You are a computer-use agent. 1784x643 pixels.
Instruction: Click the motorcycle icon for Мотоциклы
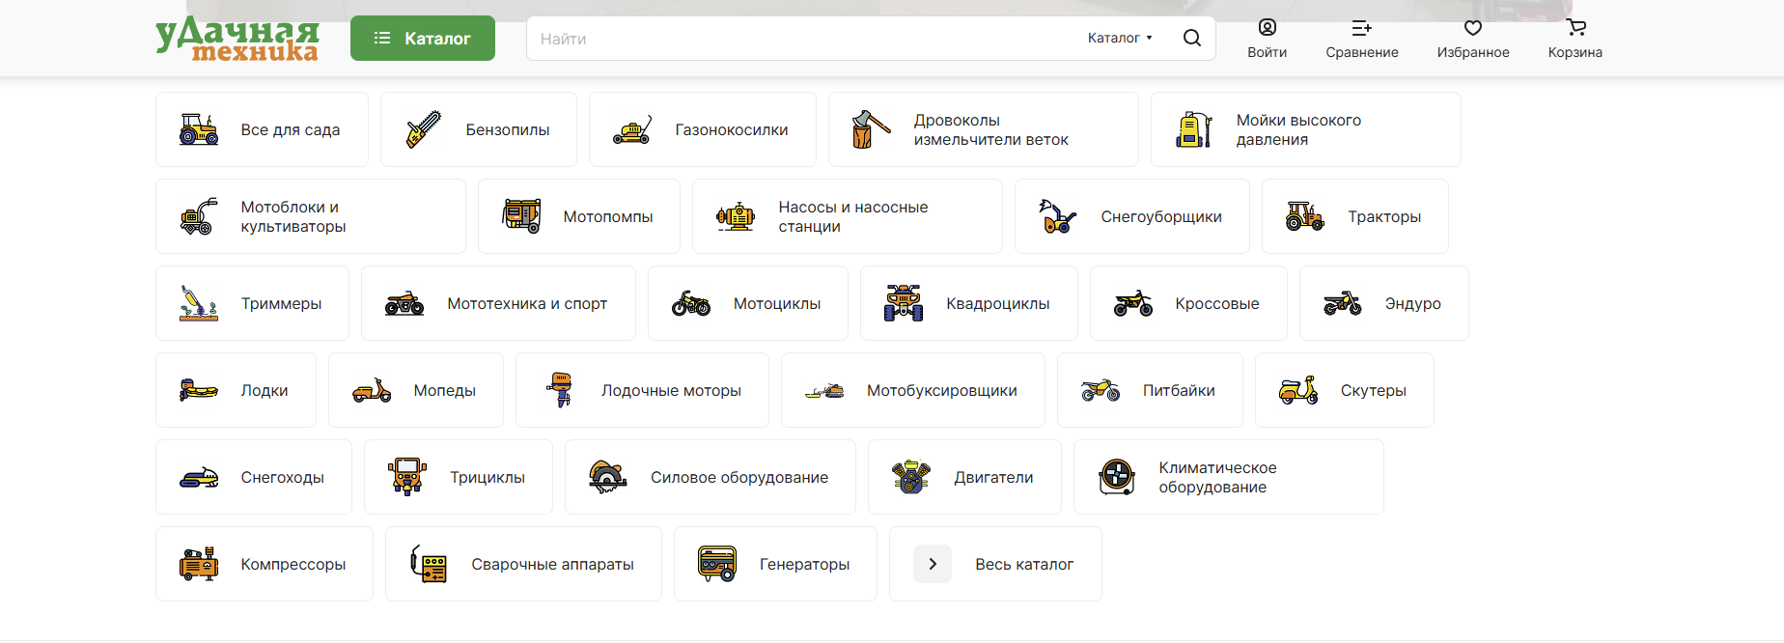(691, 303)
